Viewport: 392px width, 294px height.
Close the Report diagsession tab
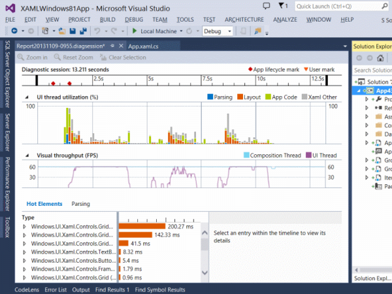[x=121, y=46]
